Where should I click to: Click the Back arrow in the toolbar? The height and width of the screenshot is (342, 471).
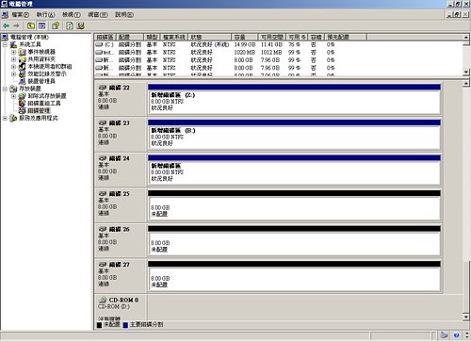click(x=6, y=25)
